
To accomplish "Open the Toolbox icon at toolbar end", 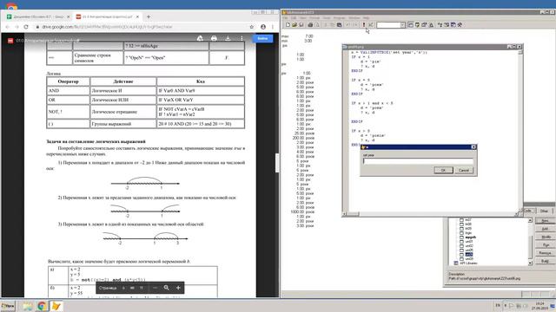I will [x=460, y=25].
